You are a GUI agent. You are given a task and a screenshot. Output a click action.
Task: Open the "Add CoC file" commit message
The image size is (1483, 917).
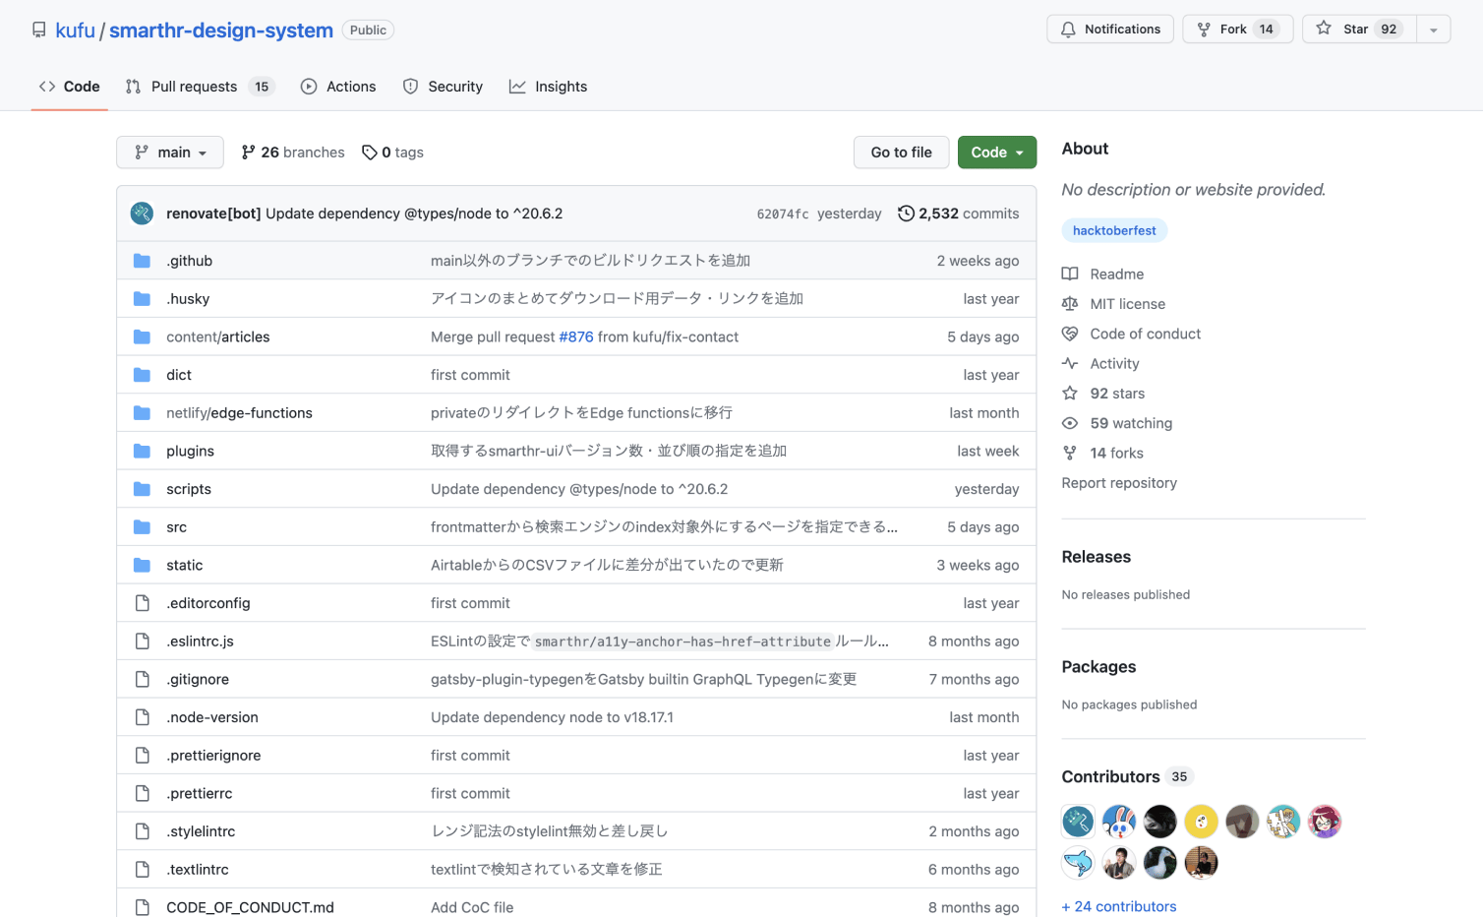(x=472, y=907)
